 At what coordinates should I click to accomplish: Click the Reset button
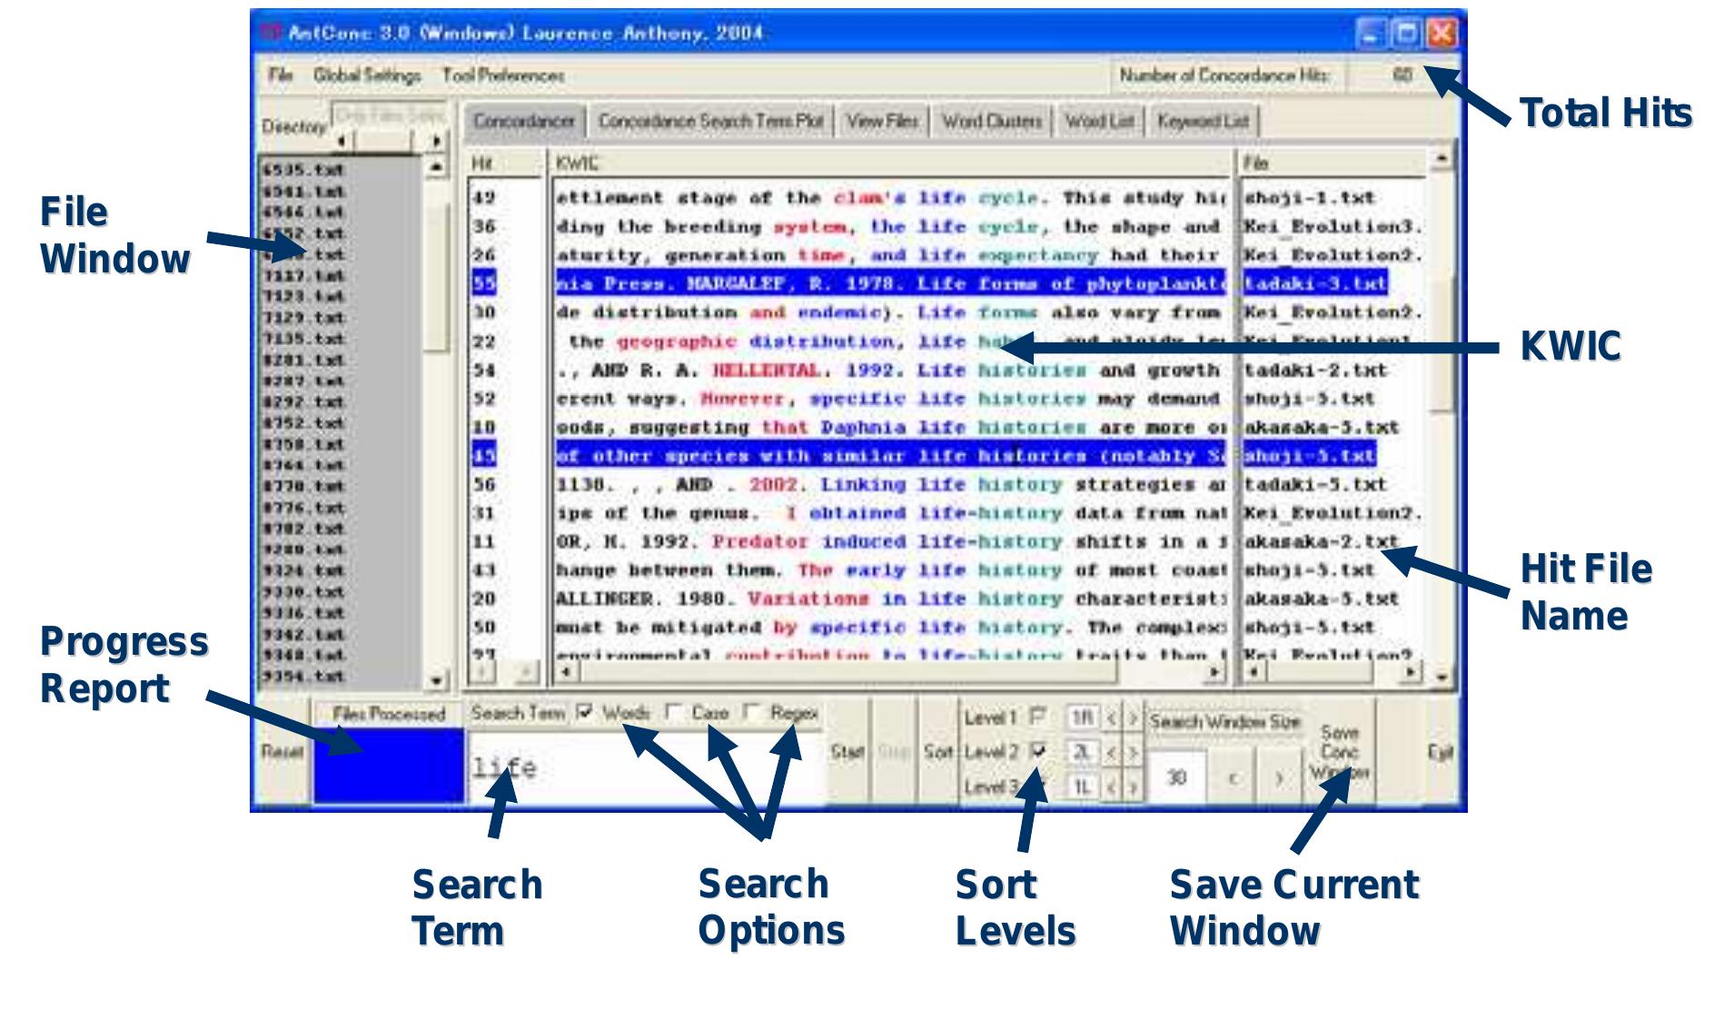282,752
